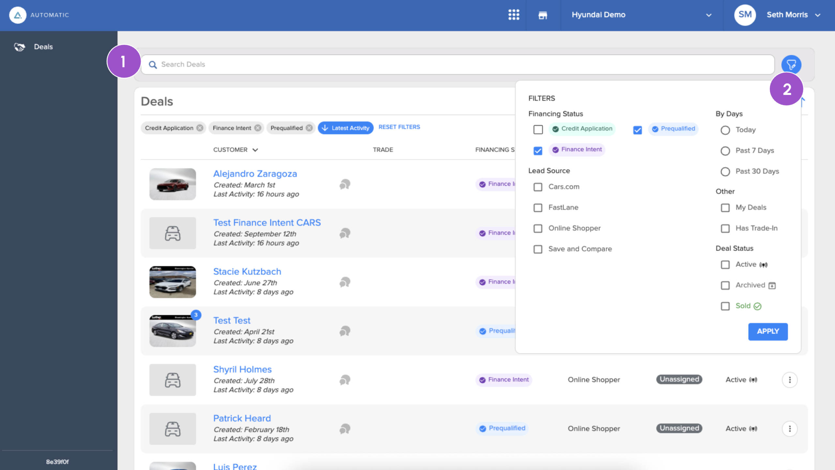Click Prequalified status pill for Patrick Heard
Screen dimensions: 835x470
(502, 428)
